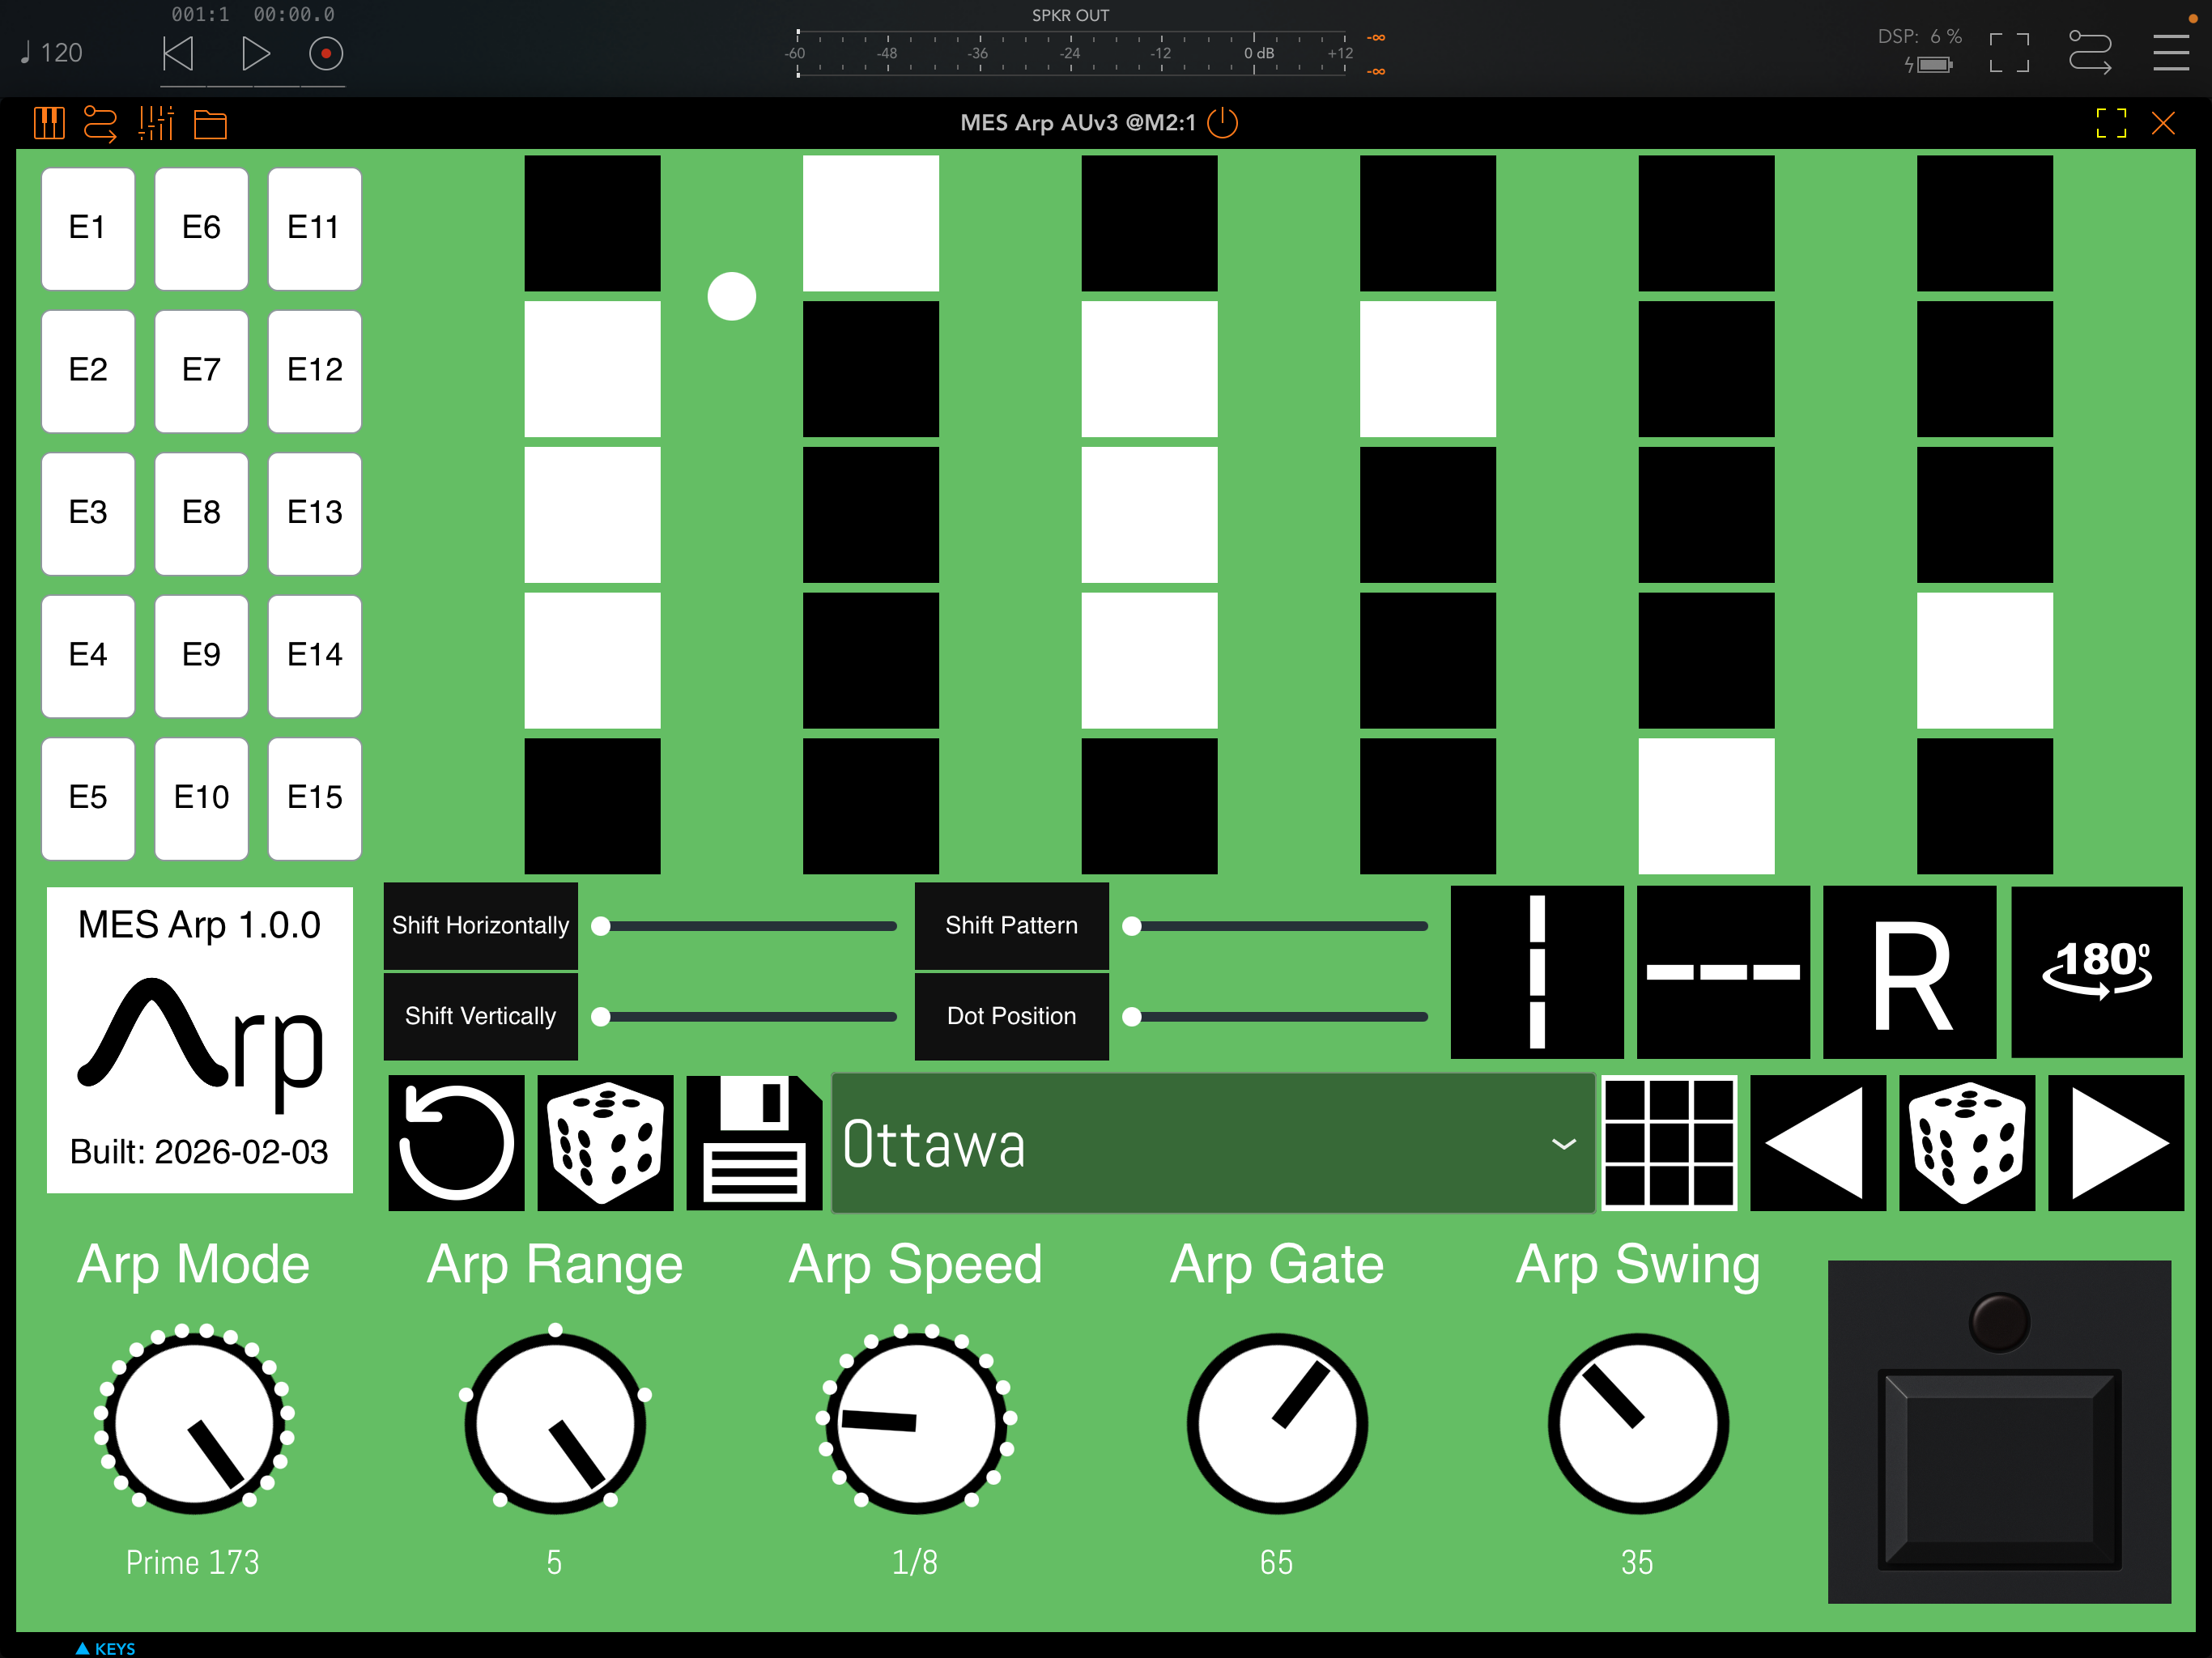Screen dimensions: 2212x1658
Task: Toggle the white top cell in second column
Action: click(x=871, y=223)
